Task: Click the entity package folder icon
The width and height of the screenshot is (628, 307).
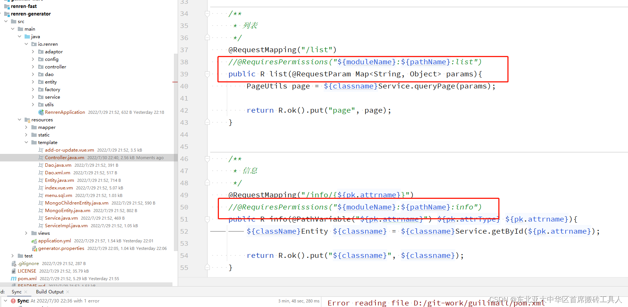Action: (x=41, y=82)
